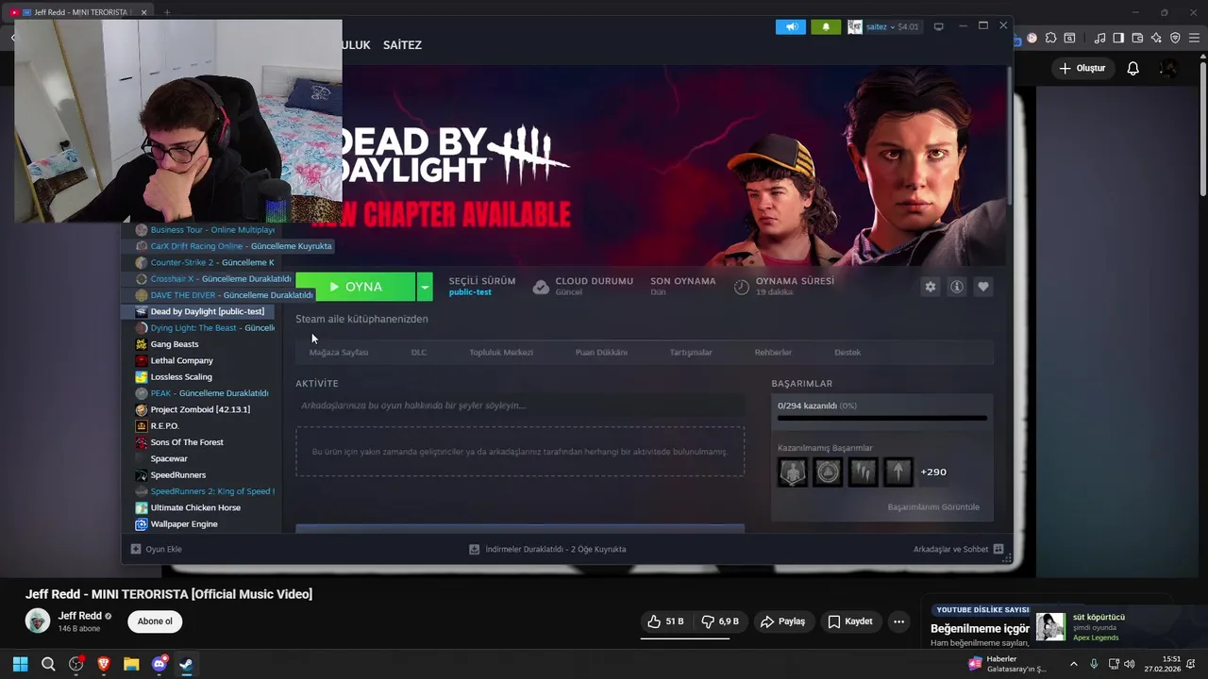Open Discord from taskbar
Viewport: 1208px width, 679px height.
pos(159,664)
